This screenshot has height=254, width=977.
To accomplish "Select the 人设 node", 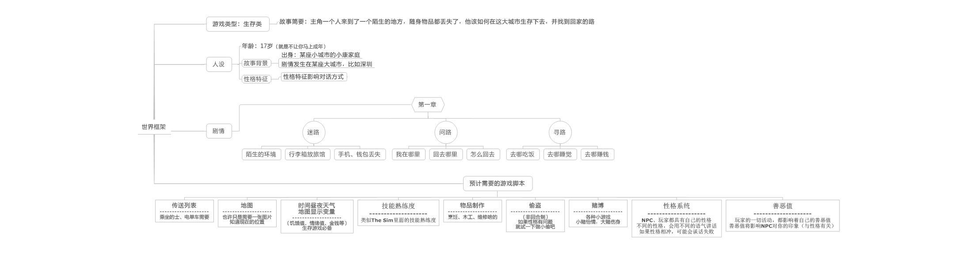I will pyautogui.click(x=219, y=64).
